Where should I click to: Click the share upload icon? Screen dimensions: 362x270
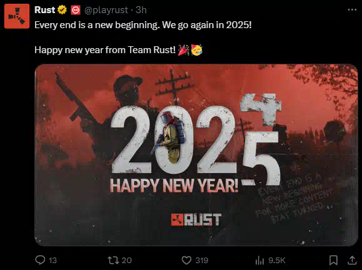coord(352,260)
